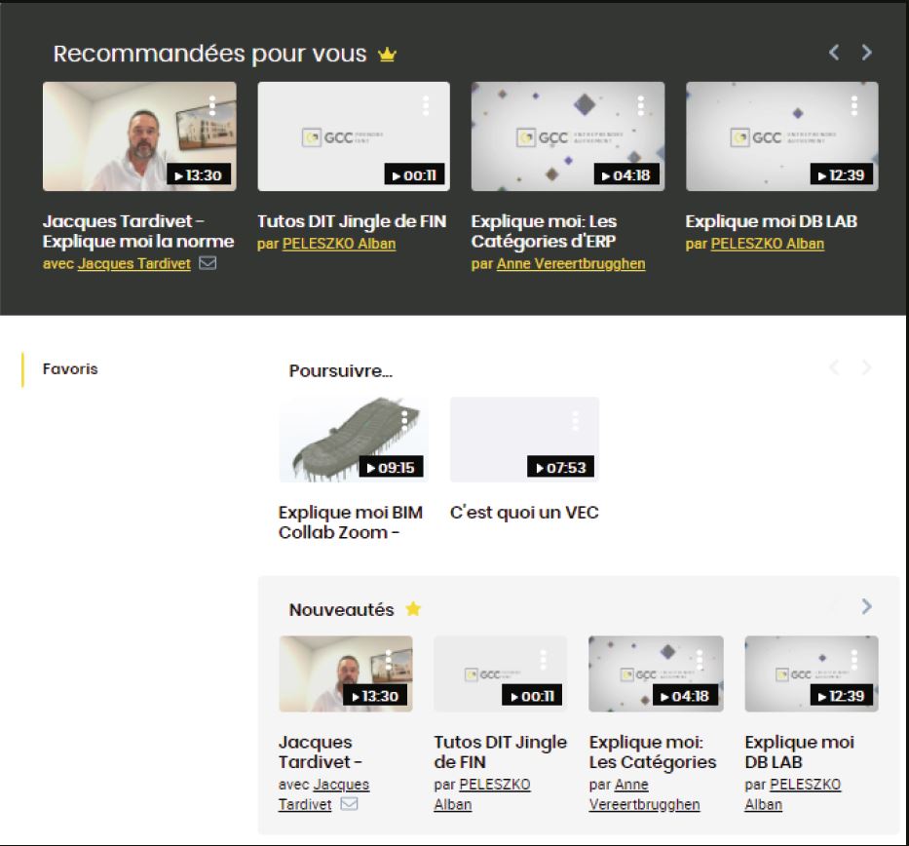Viewport: 909px width, 846px height.
Task: Open PELESZKO Alban link under Tutos DIT Jingle de FIN
Action: [x=339, y=244]
